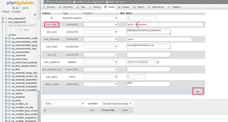Open navigation panel settings gear icon

(x=24, y=8)
